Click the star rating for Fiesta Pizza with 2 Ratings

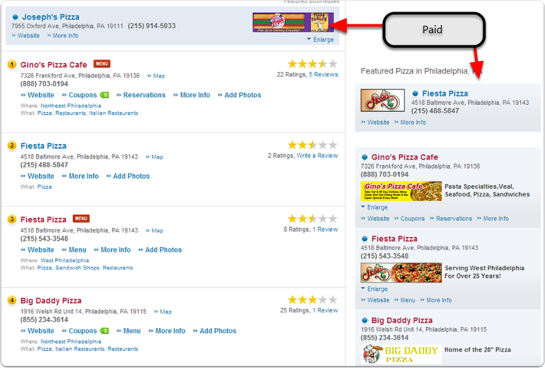point(312,144)
